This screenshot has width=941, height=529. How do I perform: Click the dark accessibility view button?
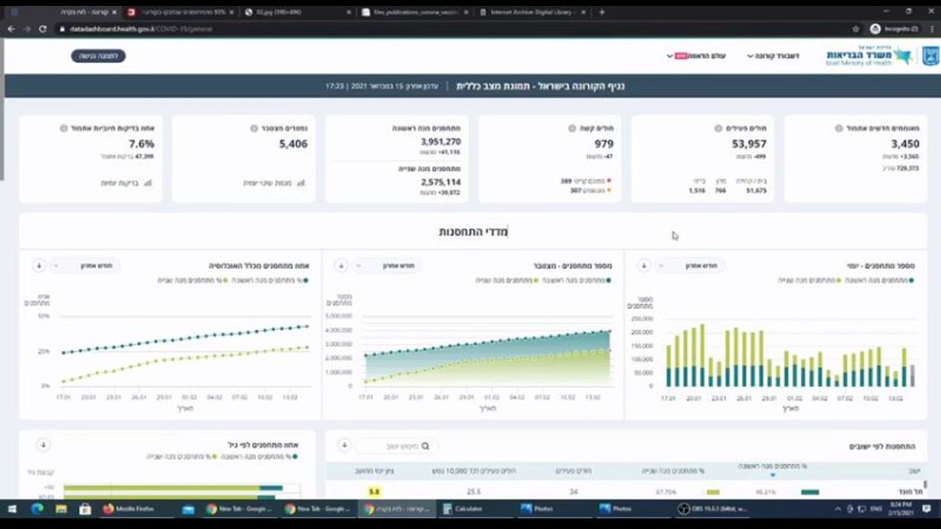coord(99,56)
